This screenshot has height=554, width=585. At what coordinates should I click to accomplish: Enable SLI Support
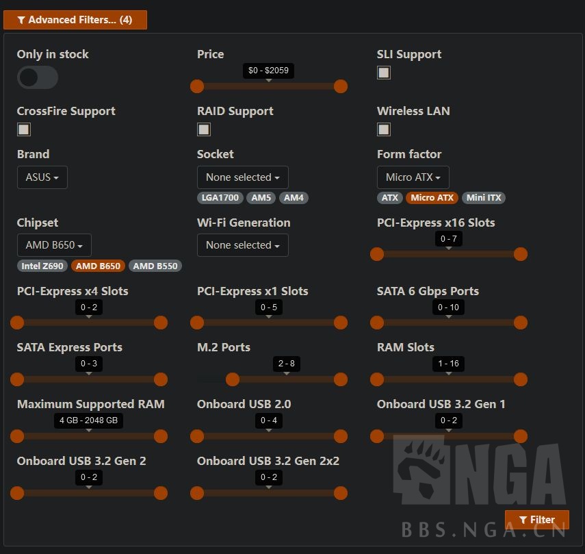tap(383, 72)
